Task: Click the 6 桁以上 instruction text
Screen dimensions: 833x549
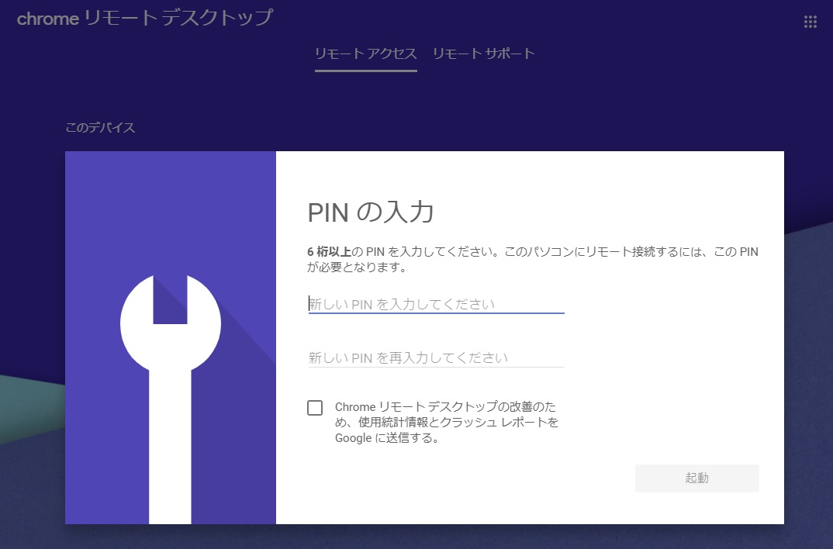Action: [533, 259]
